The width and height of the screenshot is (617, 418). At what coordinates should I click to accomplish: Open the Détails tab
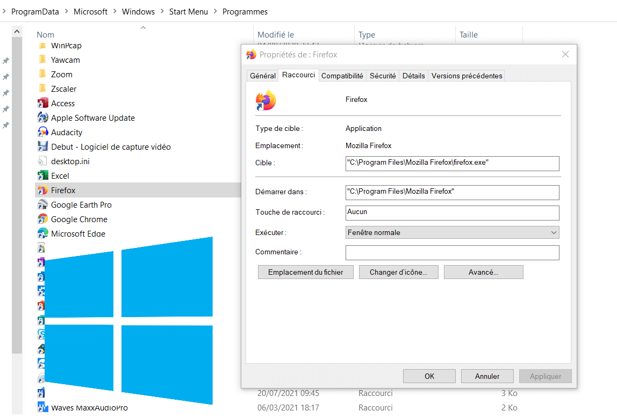pos(413,76)
